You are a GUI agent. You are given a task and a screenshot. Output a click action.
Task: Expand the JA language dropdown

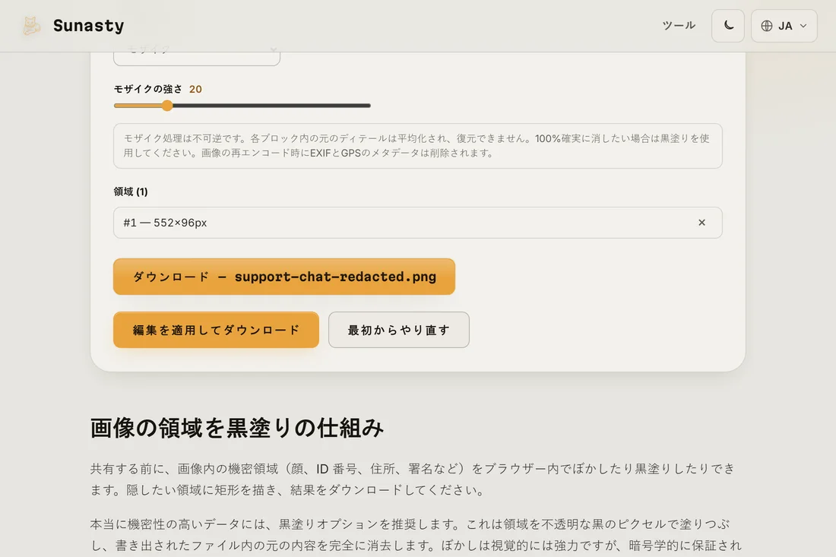(x=784, y=26)
